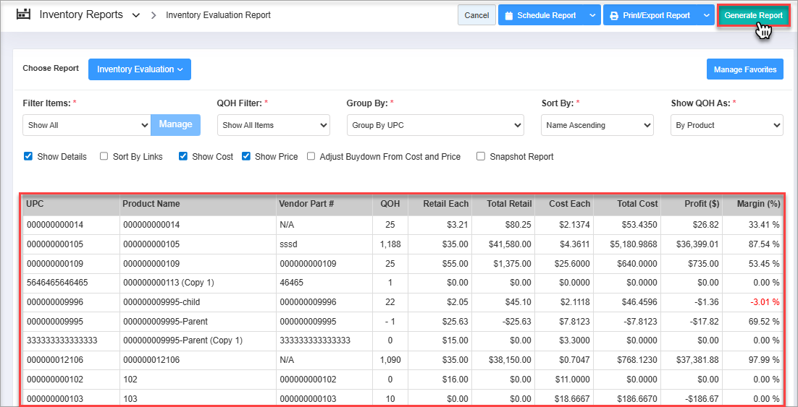Image resolution: width=798 pixels, height=407 pixels.
Task: Click the printer icon on Print/Export Report
Action: 613,15
